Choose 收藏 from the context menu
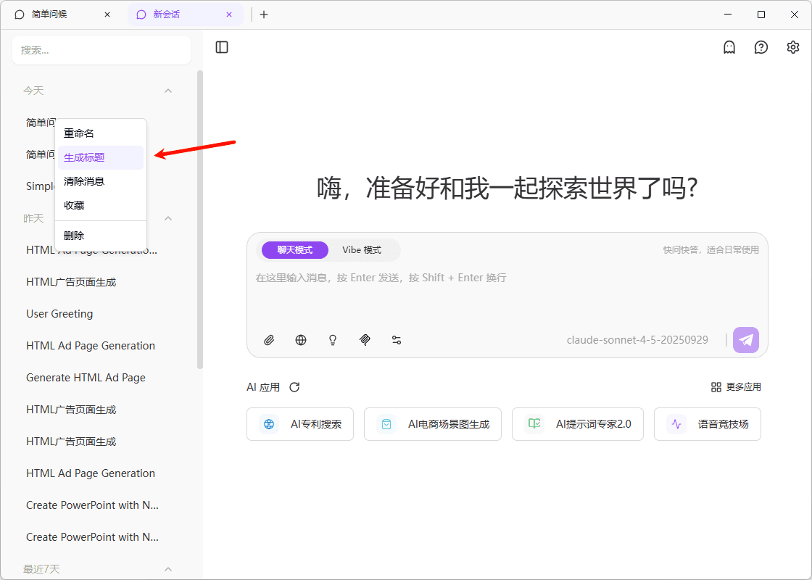 coord(101,205)
